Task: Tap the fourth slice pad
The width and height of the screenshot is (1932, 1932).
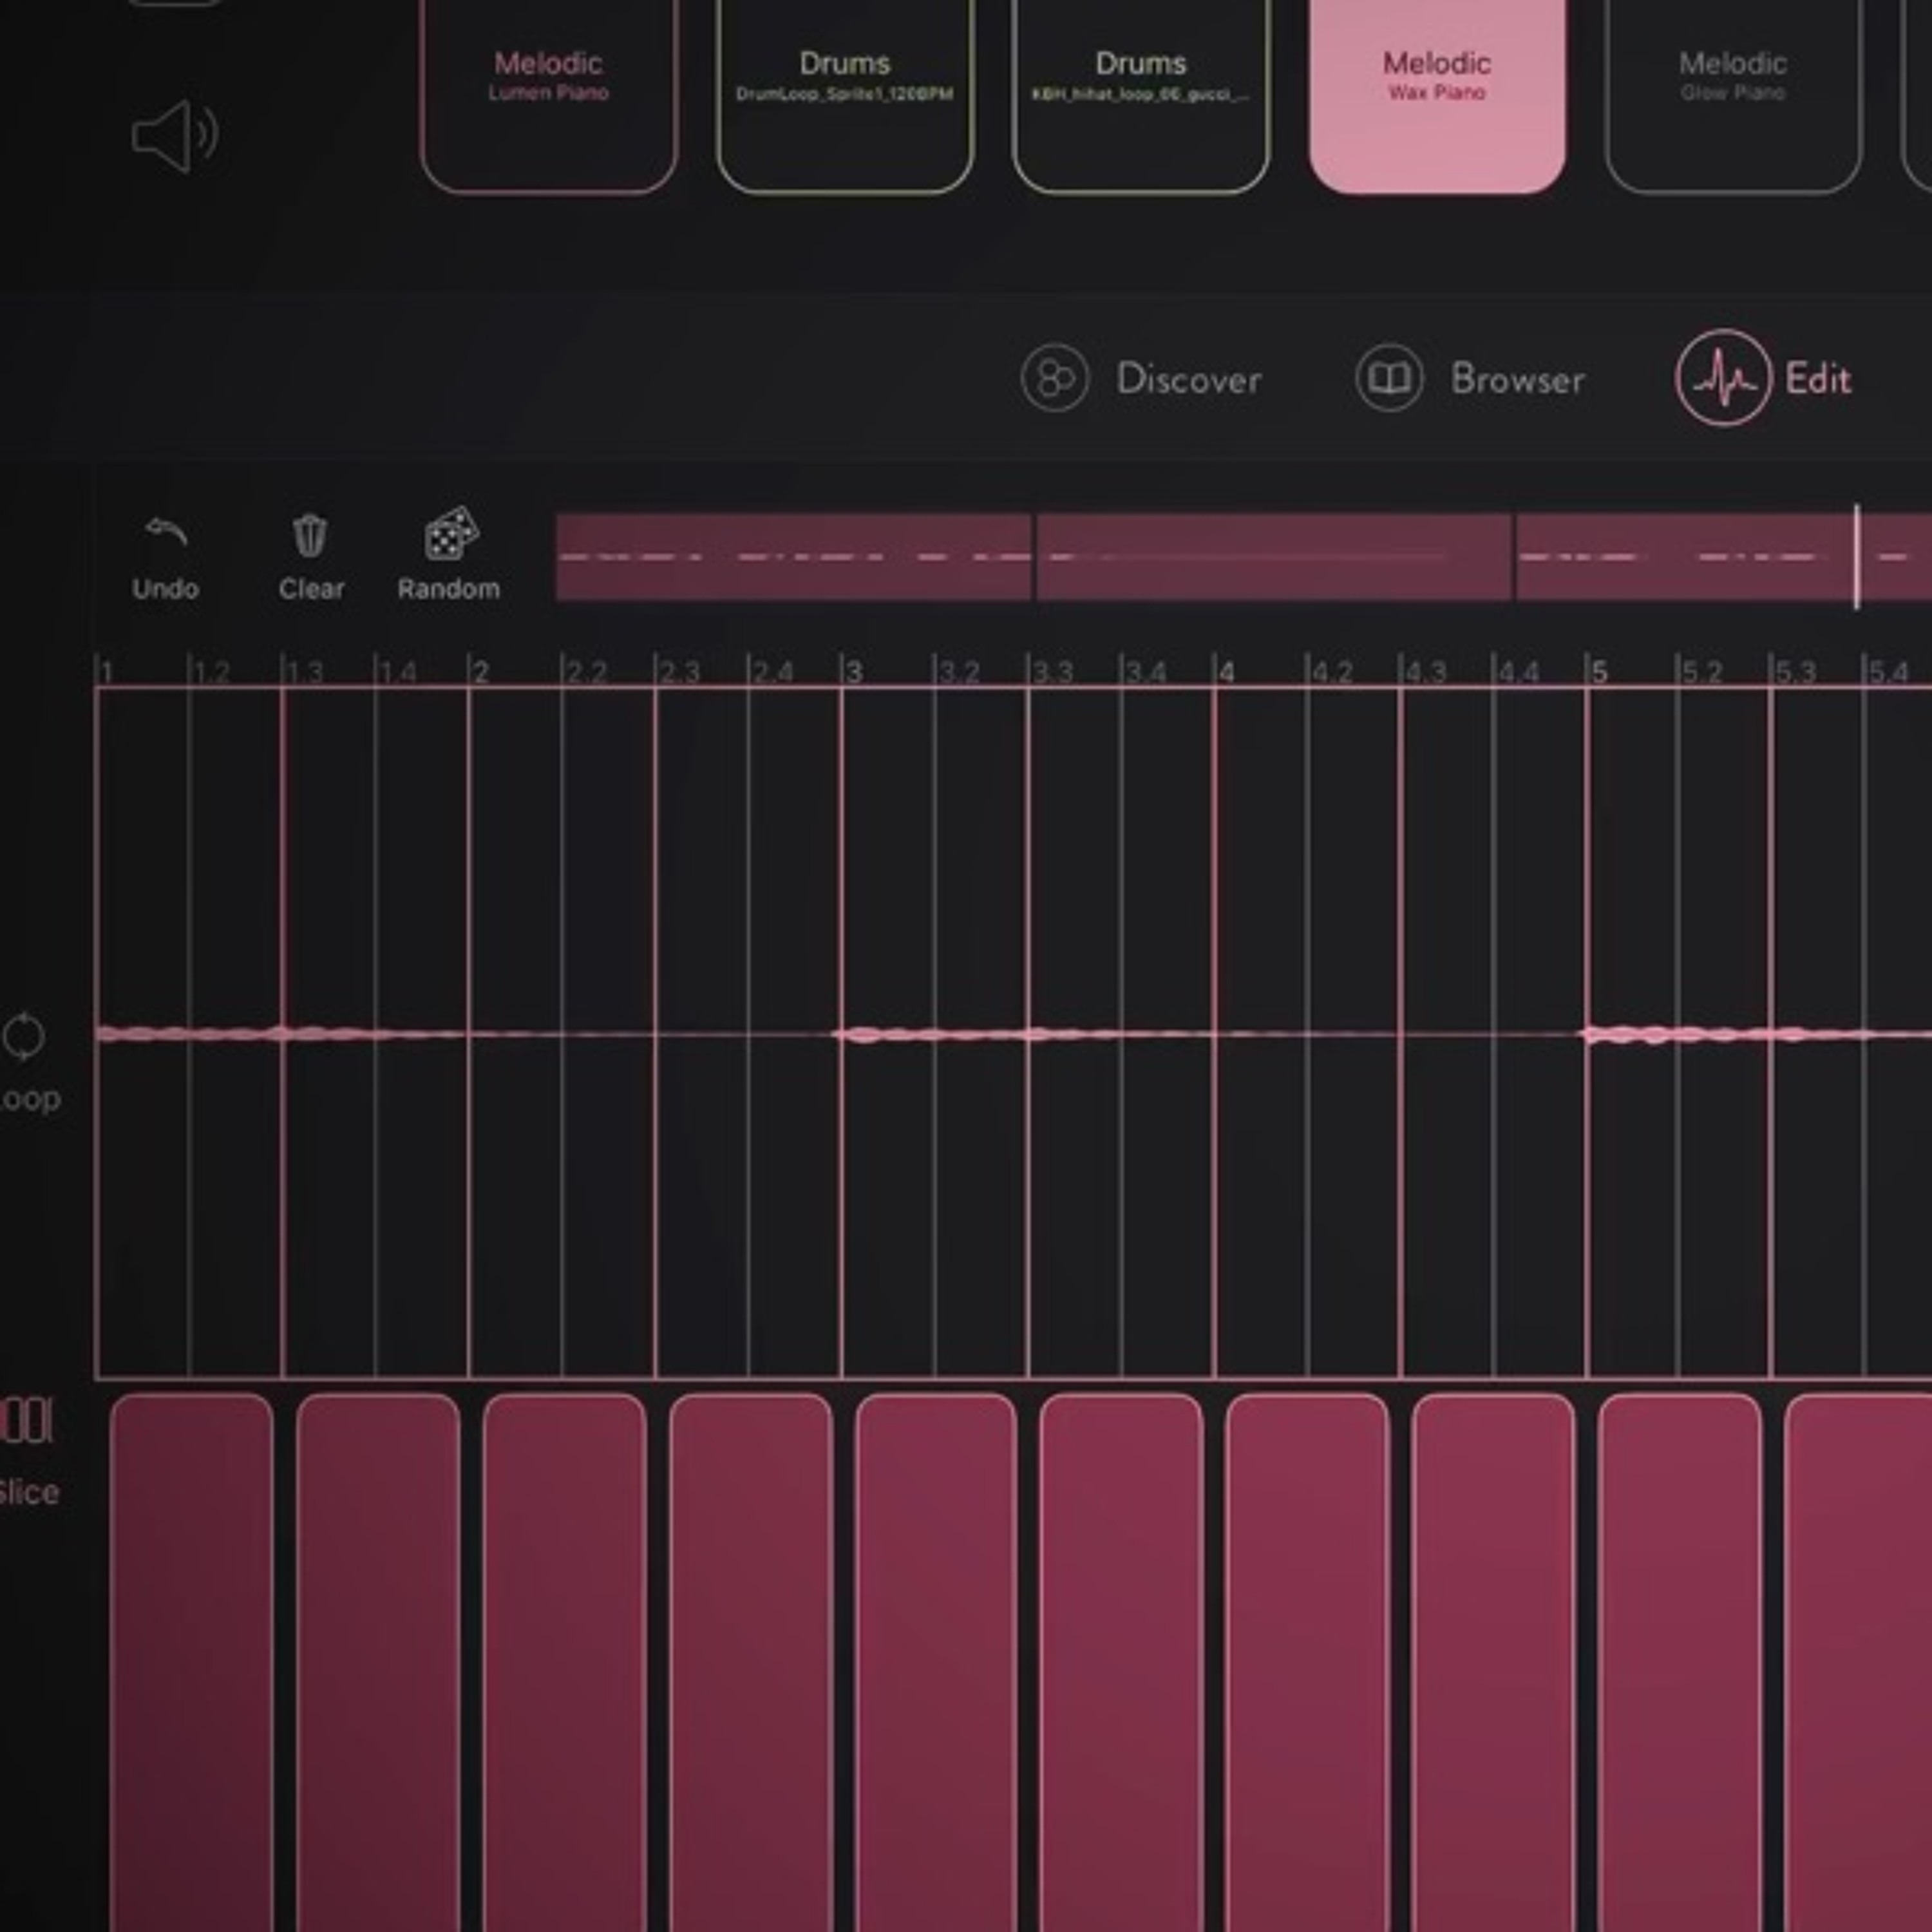Action: pyautogui.click(x=751, y=1662)
